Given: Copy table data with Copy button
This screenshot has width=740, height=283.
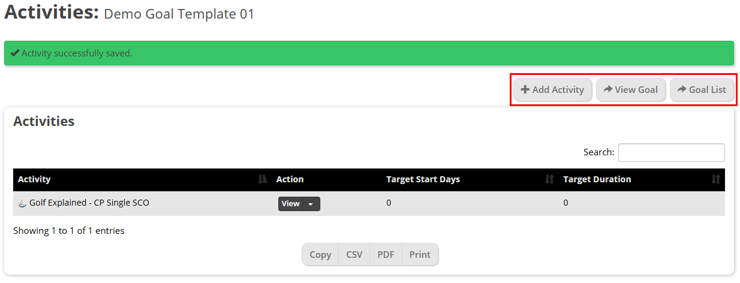Looking at the screenshot, I should coord(320,254).
